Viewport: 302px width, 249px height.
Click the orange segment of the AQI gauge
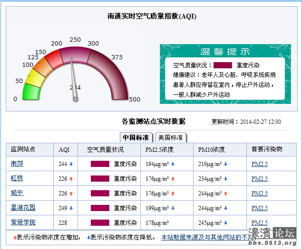[x=44, y=67]
